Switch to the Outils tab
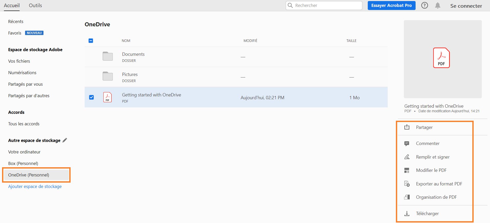This screenshot has width=490, height=223. pyautogui.click(x=35, y=5)
